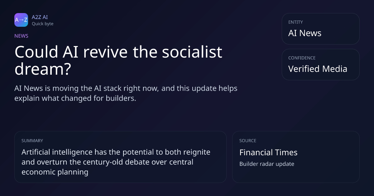Open the ENTITY card
Viewport: 374px width, 196px height.
(321, 29)
